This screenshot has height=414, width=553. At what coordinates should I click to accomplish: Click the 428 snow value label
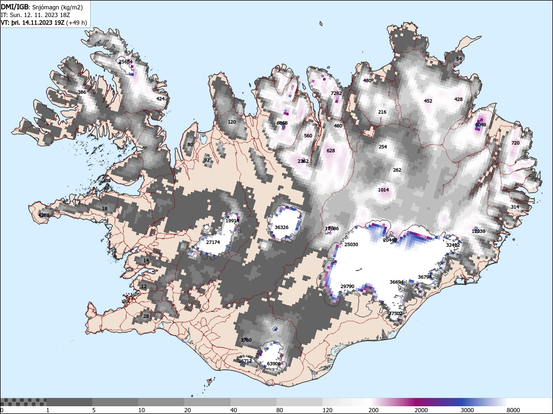coord(458,99)
